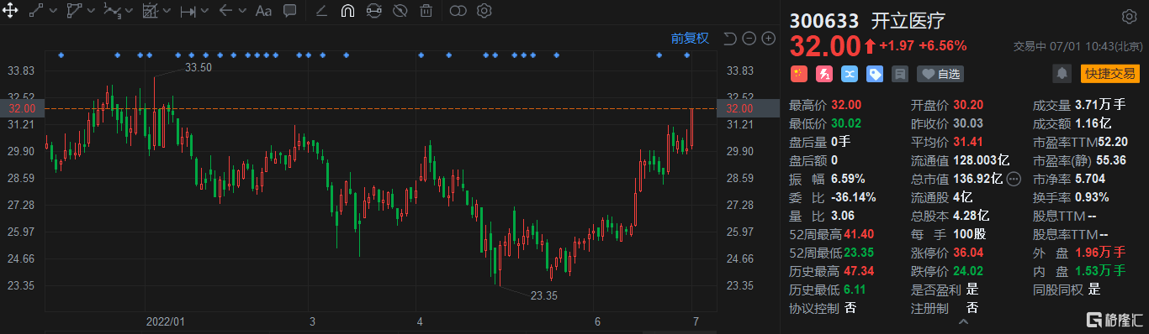Screen dimensions: 1149x334
Task: Toggle 自选 watchlist favorite heart
Action: coord(940,74)
